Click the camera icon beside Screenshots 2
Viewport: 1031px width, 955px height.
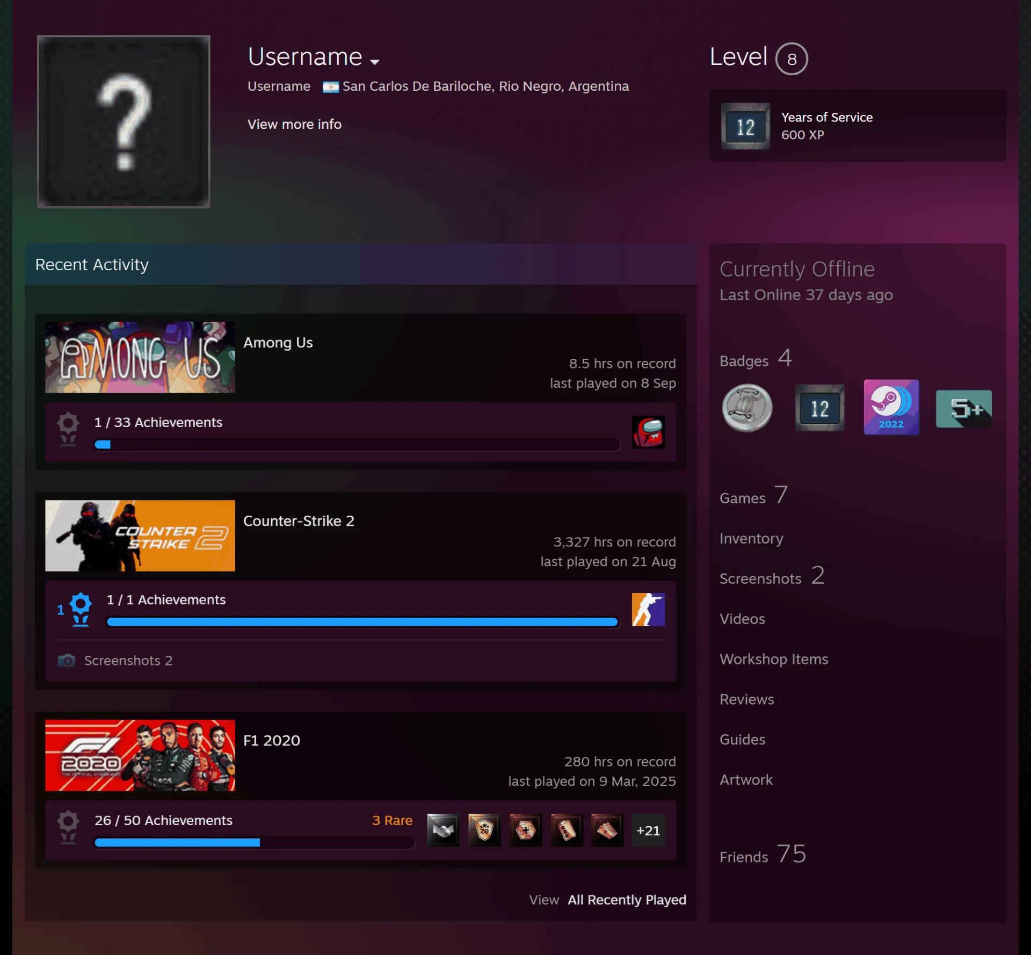pos(67,660)
